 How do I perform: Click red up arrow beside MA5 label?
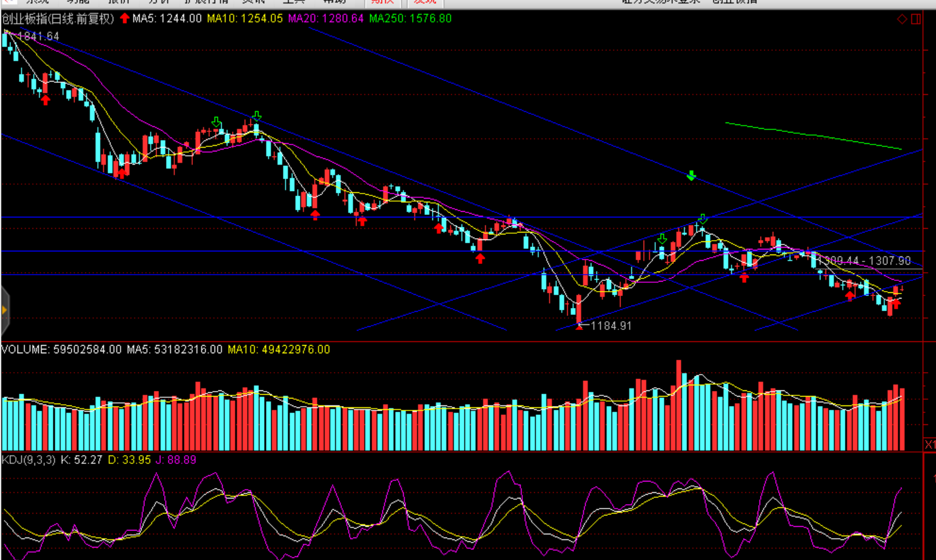pyautogui.click(x=124, y=18)
